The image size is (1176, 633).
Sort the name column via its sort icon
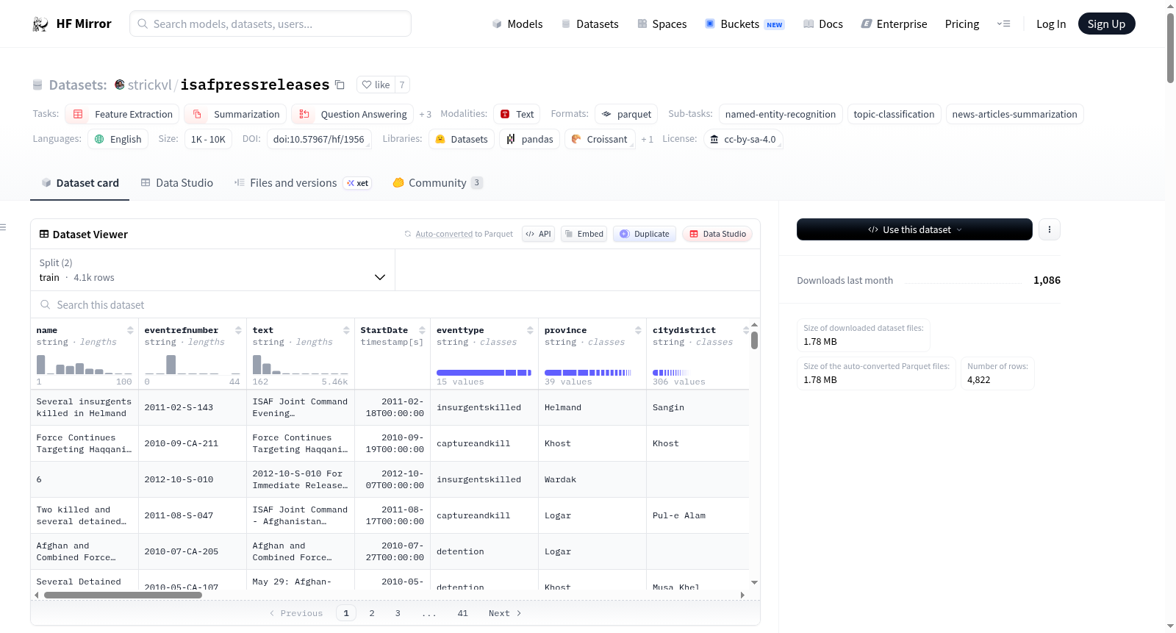130,330
